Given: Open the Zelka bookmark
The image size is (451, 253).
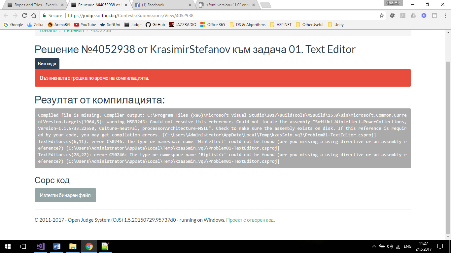Looking at the screenshot, I should click(x=35, y=25).
